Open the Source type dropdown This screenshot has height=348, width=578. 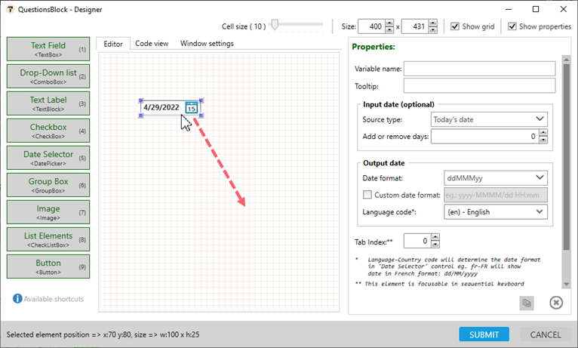coord(488,119)
